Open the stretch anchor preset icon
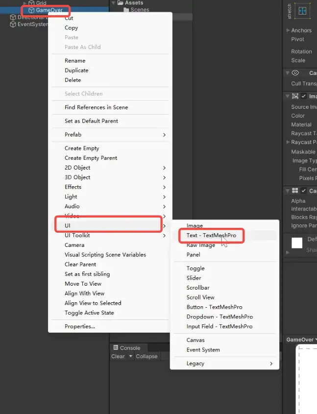Image resolution: width=317 pixels, height=414 pixels. click(302, 11)
